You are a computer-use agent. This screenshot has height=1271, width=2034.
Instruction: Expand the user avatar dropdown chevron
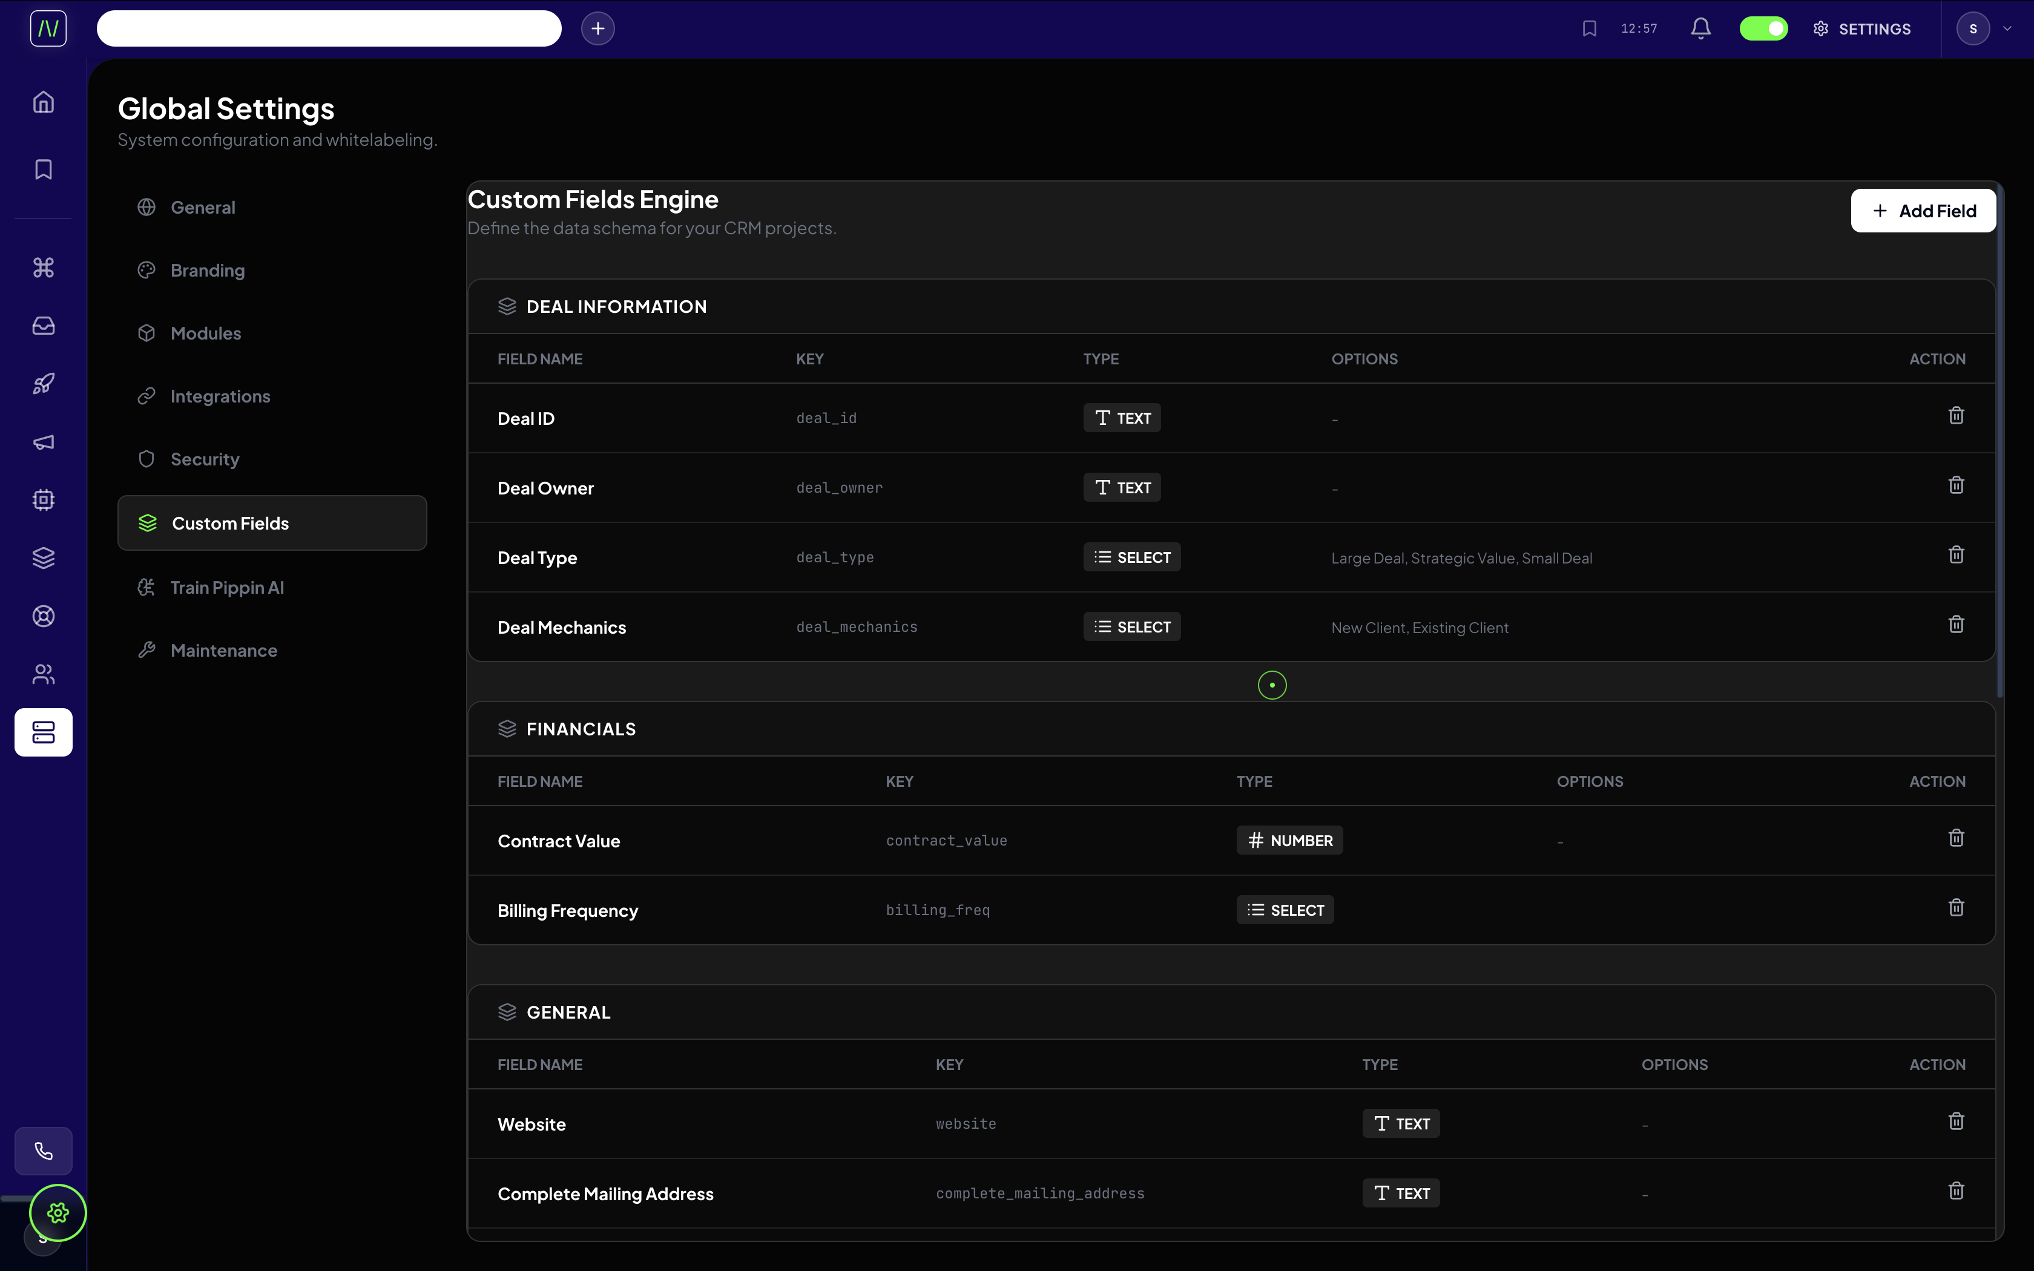2007,28
